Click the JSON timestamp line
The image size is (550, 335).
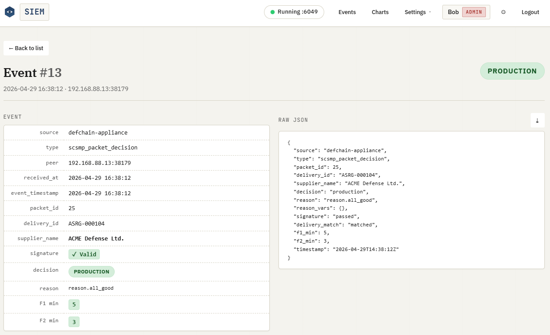(346, 249)
